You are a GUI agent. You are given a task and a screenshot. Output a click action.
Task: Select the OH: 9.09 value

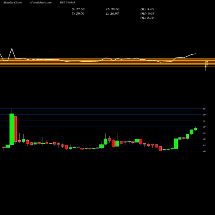point(147,14)
